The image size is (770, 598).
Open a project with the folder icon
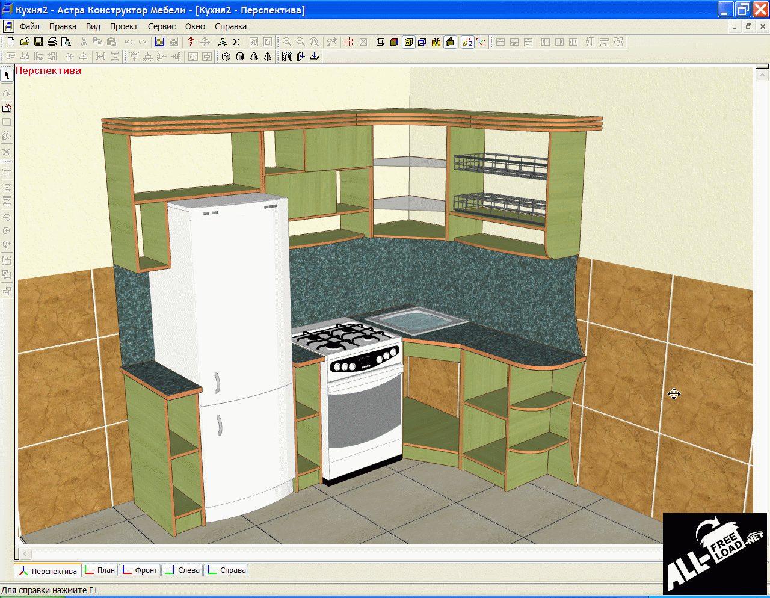25,42
